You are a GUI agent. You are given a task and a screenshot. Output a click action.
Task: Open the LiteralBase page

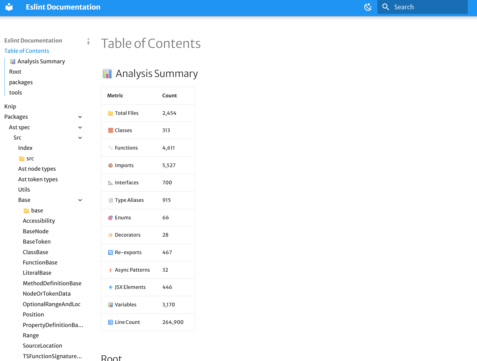click(x=37, y=273)
